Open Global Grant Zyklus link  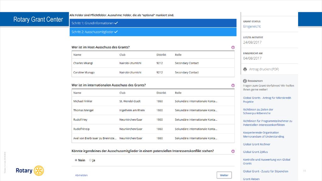pos(255,152)
